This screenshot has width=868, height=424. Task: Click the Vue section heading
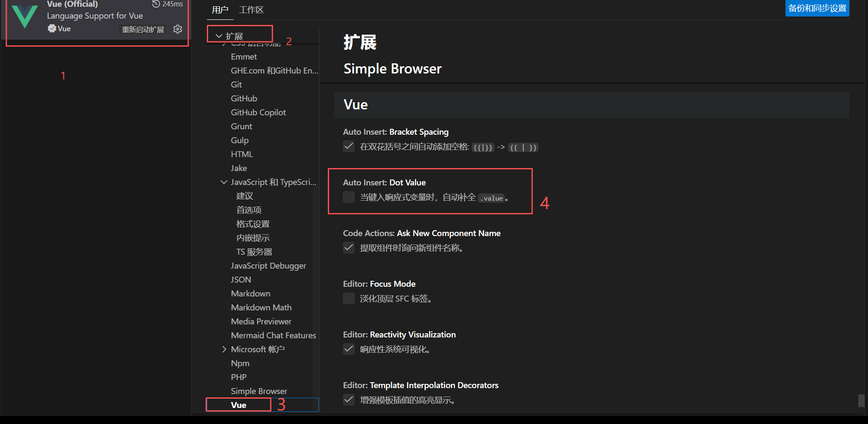pyautogui.click(x=356, y=105)
